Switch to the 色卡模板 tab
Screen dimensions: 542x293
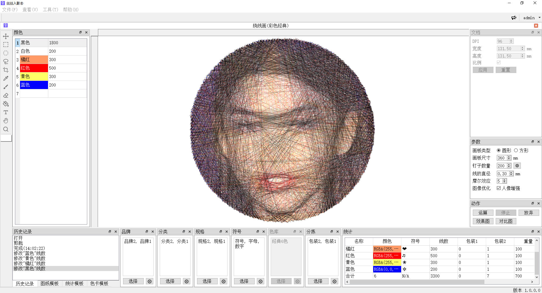[x=99, y=284]
